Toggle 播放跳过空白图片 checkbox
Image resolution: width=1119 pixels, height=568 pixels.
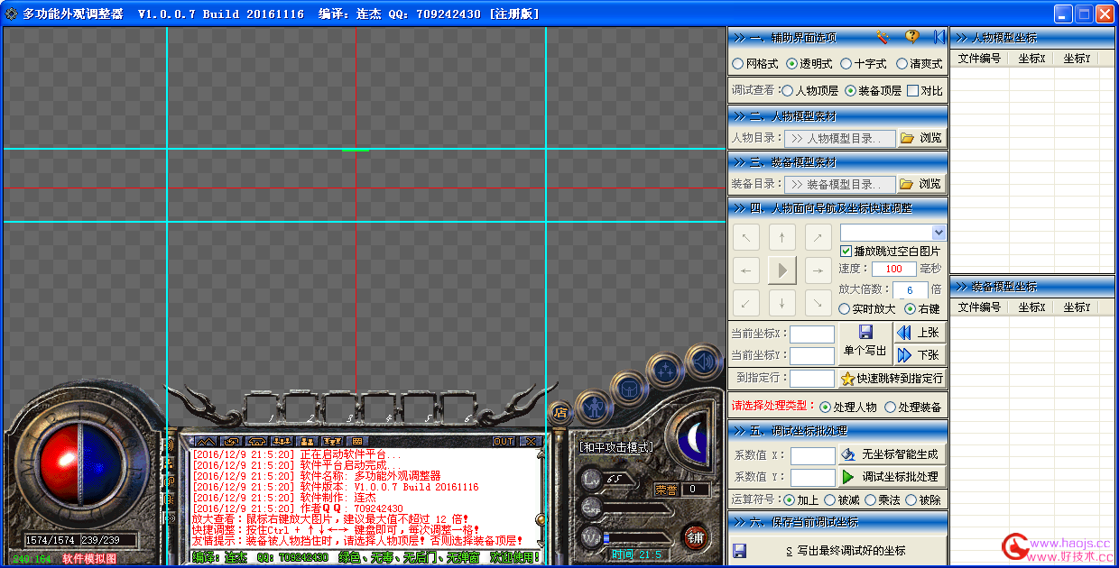pyautogui.click(x=891, y=251)
